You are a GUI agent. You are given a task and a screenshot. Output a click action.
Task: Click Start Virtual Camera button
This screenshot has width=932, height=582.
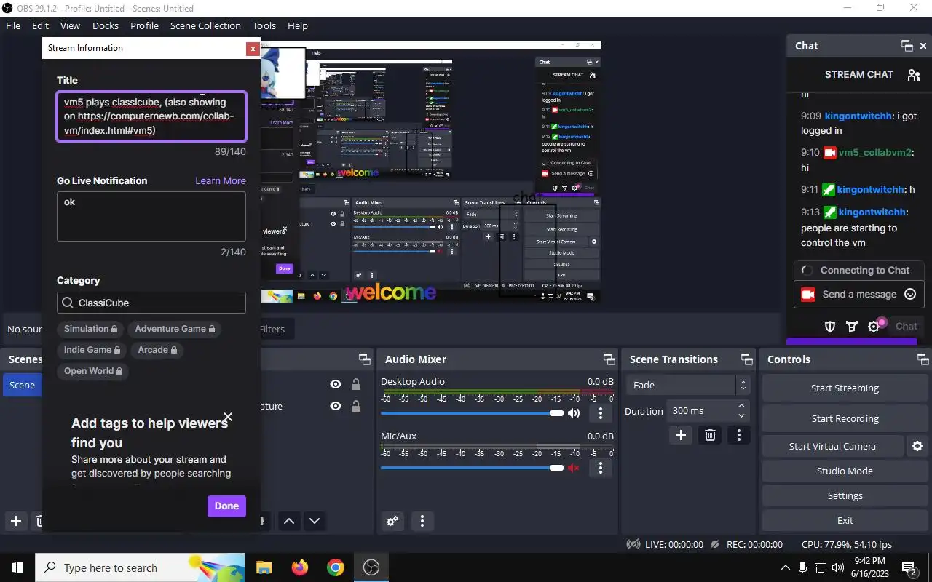coord(832,446)
